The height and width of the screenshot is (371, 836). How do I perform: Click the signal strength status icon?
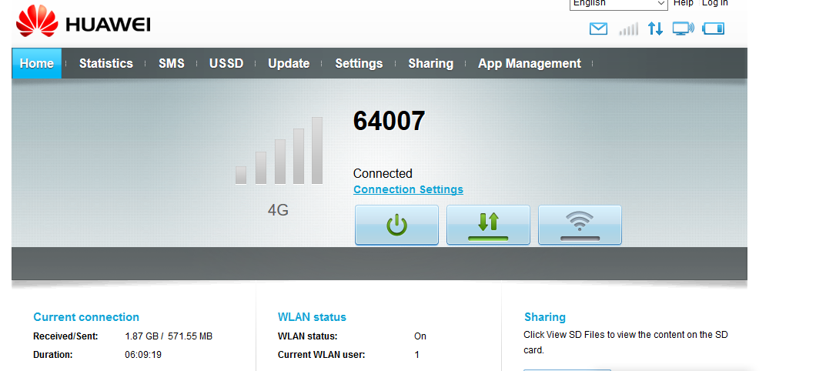[628, 28]
